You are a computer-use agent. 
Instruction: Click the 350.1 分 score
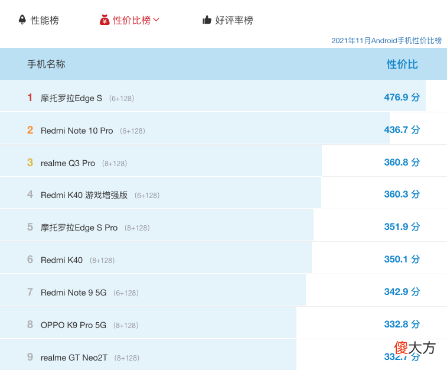click(402, 259)
